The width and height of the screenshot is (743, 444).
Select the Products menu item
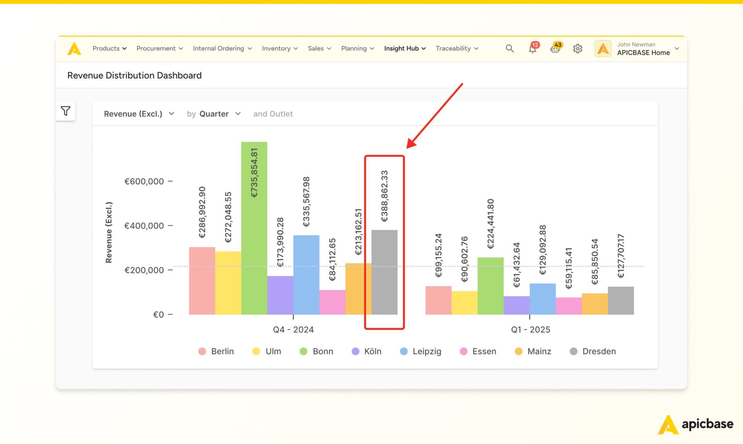click(109, 48)
